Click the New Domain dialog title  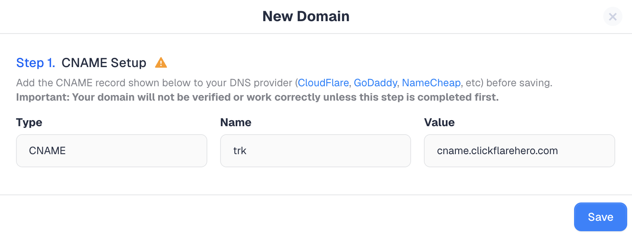click(306, 16)
